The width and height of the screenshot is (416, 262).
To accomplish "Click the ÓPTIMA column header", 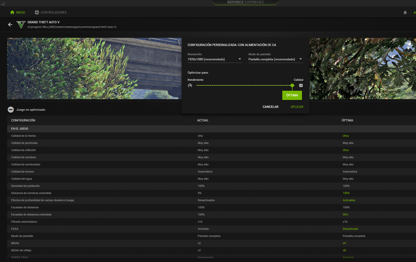I will [347, 120].
